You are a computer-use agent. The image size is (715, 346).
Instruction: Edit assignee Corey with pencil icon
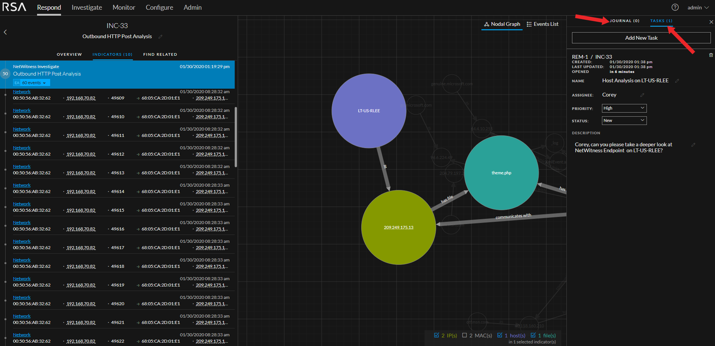pyautogui.click(x=642, y=95)
